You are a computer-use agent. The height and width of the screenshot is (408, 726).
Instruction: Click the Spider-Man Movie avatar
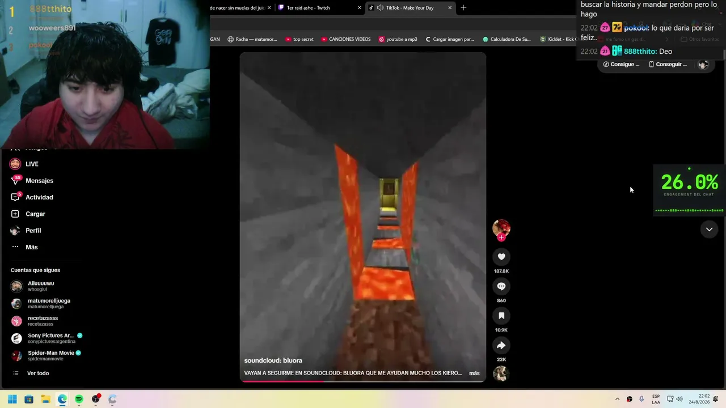pos(16,356)
